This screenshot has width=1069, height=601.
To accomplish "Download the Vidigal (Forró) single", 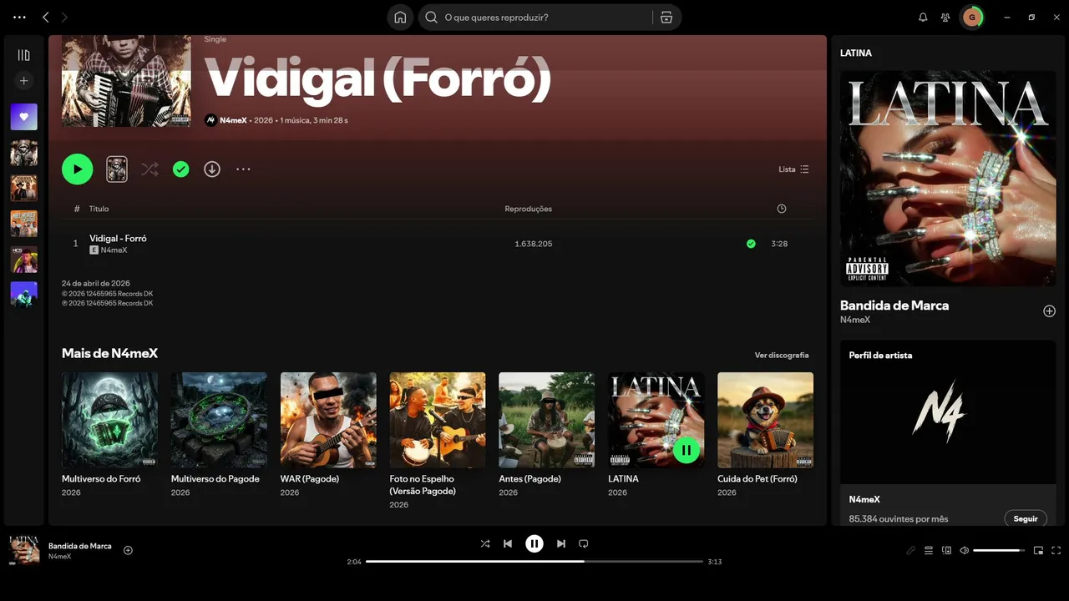I will 212,169.
